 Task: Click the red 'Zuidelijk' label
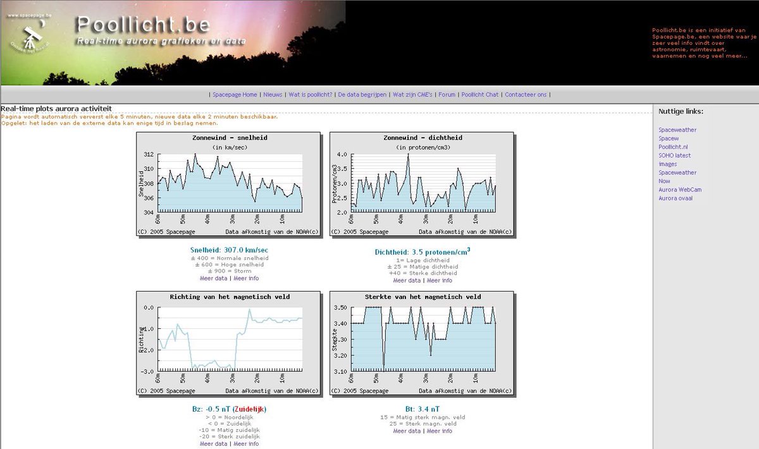click(x=249, y=409)
